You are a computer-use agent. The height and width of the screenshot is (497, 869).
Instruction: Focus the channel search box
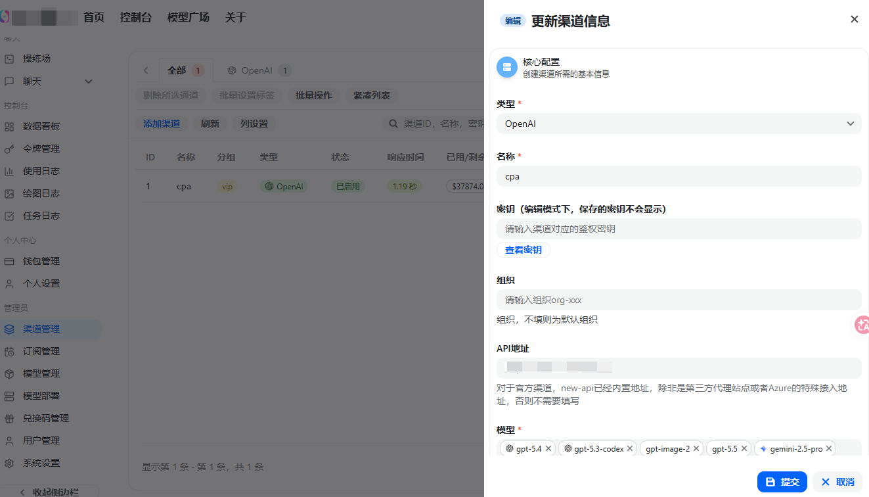pyautogui.click(x=434, y=124)
